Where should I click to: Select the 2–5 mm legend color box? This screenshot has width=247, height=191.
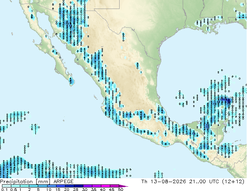34,186
